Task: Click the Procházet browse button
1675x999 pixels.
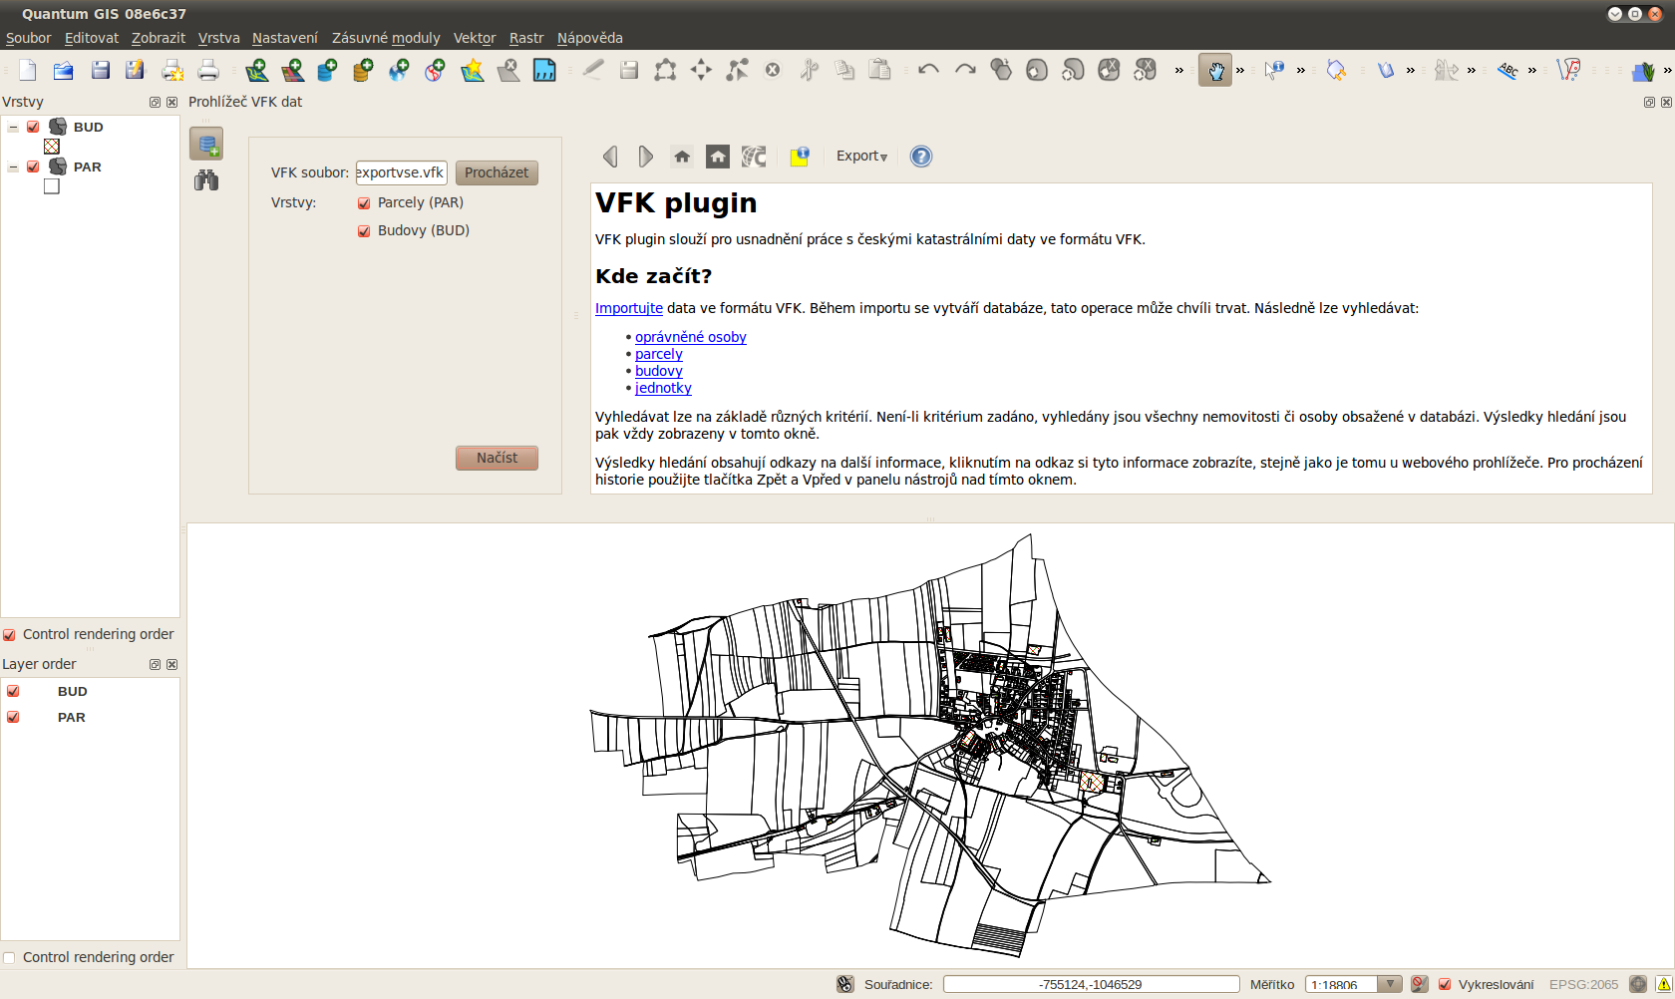Action: [497, 172]
